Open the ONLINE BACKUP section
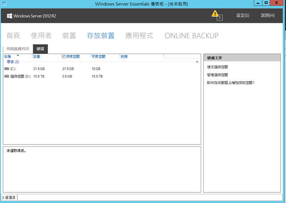This screenshot has width=286, height=203. (192, 36)
